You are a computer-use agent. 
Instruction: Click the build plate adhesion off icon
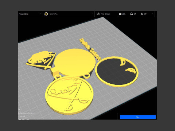(142, 14)
